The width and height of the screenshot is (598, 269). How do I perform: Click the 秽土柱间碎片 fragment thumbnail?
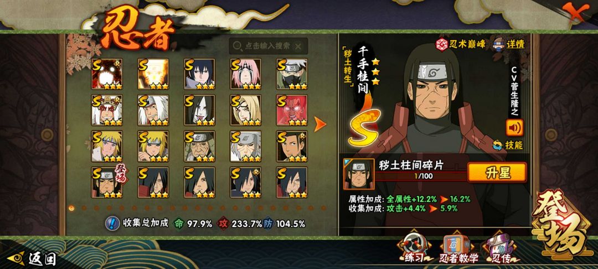tap(359, 174)
